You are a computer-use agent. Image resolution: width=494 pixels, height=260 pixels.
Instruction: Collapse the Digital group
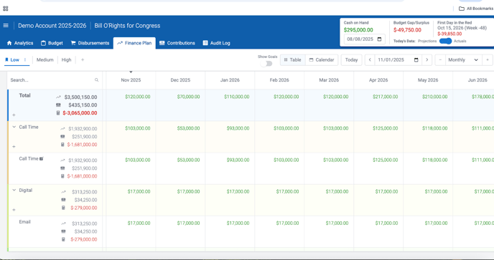(14, 191)
